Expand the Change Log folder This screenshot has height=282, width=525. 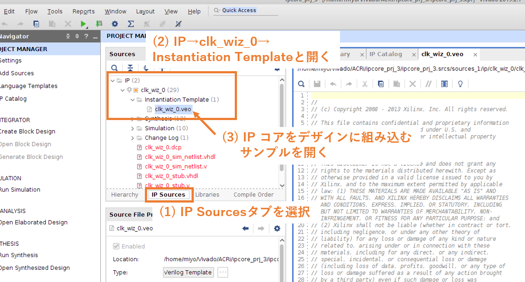(133, 138)
